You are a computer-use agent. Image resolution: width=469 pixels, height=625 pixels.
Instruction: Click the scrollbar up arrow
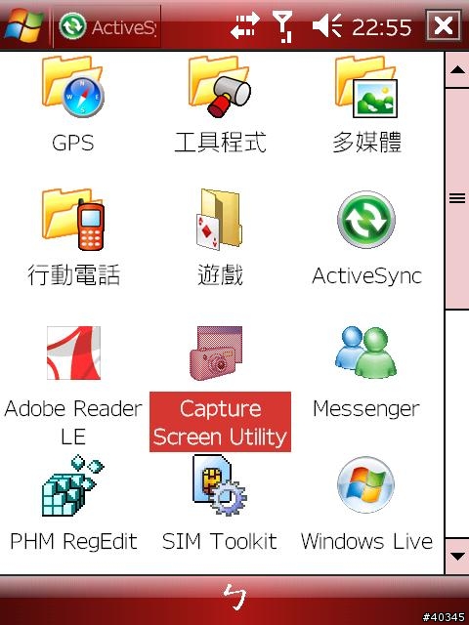point(457,70)
